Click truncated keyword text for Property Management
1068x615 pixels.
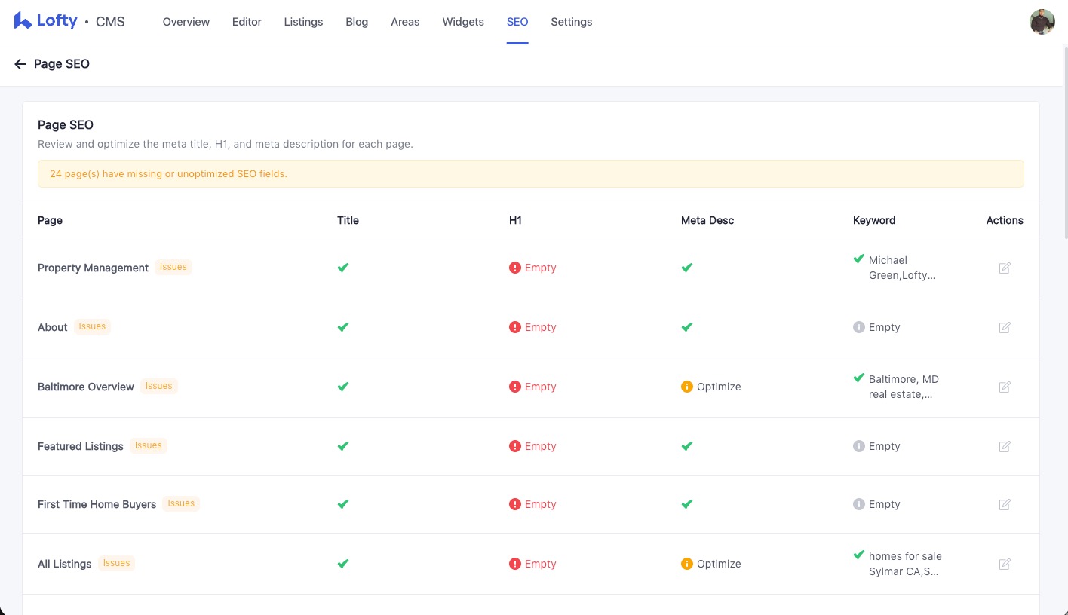pyautogui.click(x=902, y=268)
